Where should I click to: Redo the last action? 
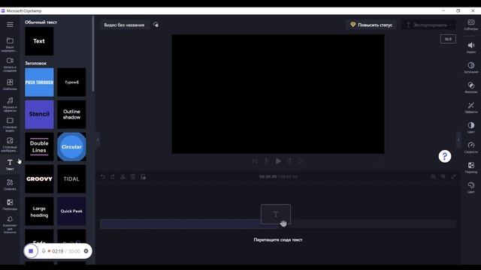pyautogui.click(x=113, y=177)
